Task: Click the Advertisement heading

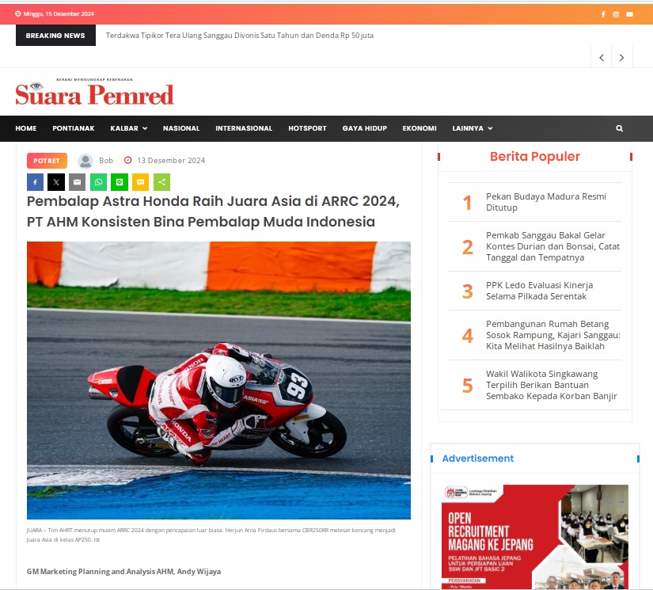Action: [477, 459]
